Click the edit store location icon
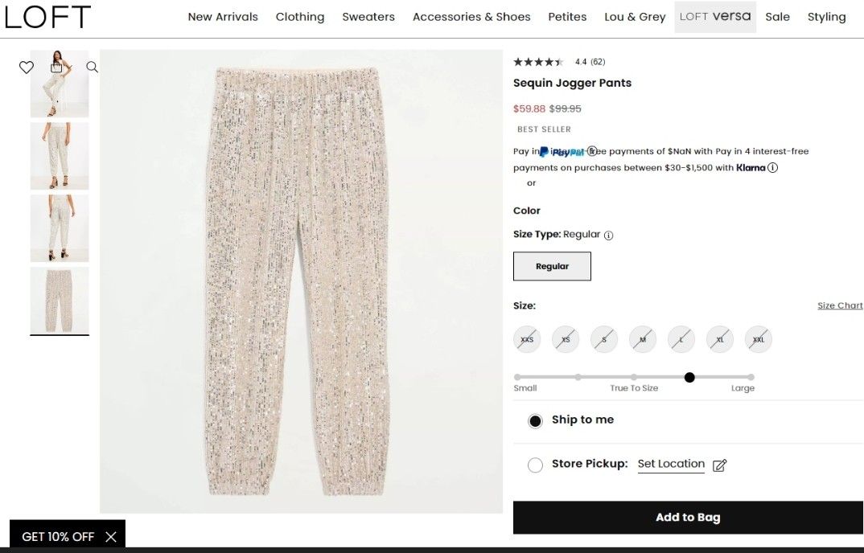Image resolution: width=864 pixels, height=553 pixels. [x=719, y=465]
